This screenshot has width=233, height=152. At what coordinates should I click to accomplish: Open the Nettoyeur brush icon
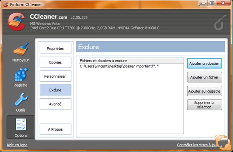coord(21,49)
